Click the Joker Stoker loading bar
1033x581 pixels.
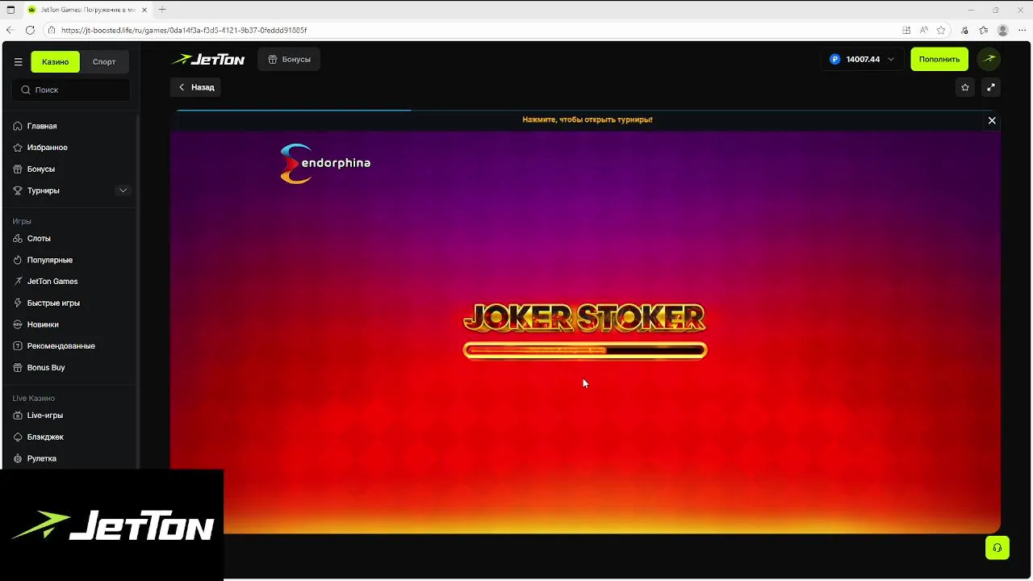pyautogui.click(x=585, y=350)
